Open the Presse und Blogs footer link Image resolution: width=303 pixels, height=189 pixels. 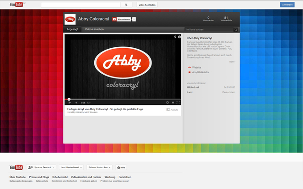[39, 177]
